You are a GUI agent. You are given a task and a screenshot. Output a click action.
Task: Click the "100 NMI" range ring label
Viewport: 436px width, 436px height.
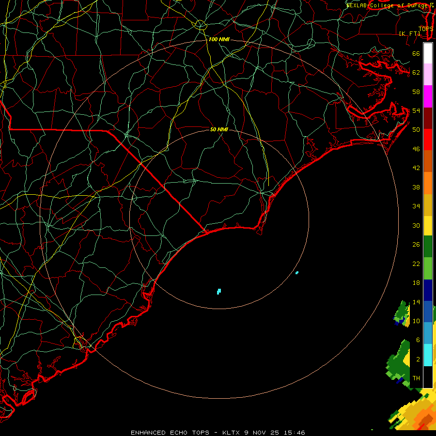point(219,40)
